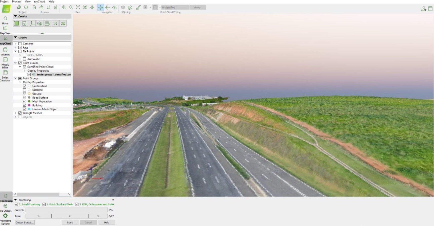Switch to Map View in sidebar
Image resolution: width=434 pixels, height=226 pixels.
(5, 30)
